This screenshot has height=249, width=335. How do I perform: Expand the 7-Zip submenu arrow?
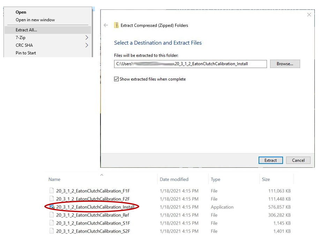tap(87, 38)
